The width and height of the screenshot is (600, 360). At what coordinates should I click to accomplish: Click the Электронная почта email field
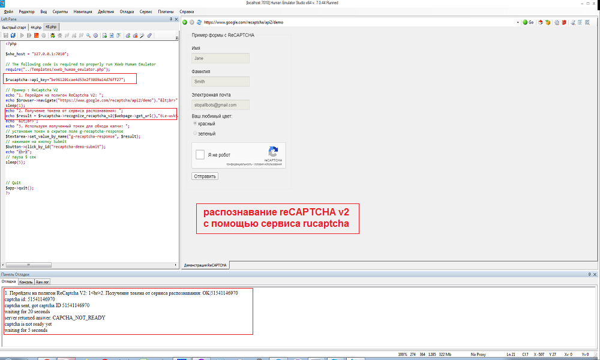point(220,105)
